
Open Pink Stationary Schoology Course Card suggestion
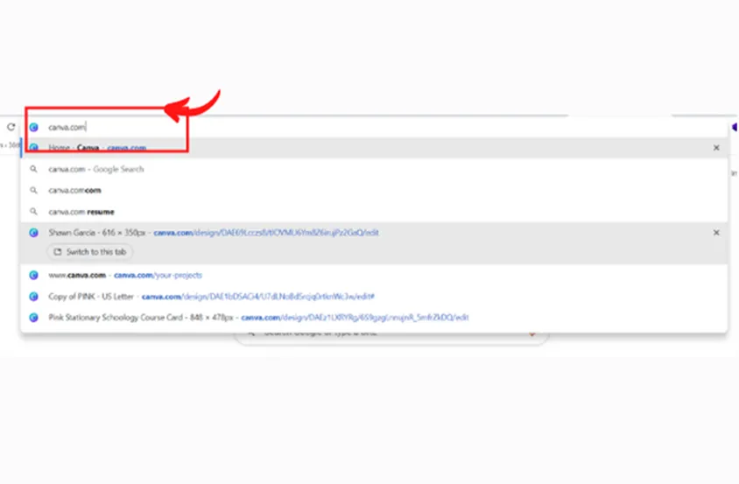coord(375,317)
